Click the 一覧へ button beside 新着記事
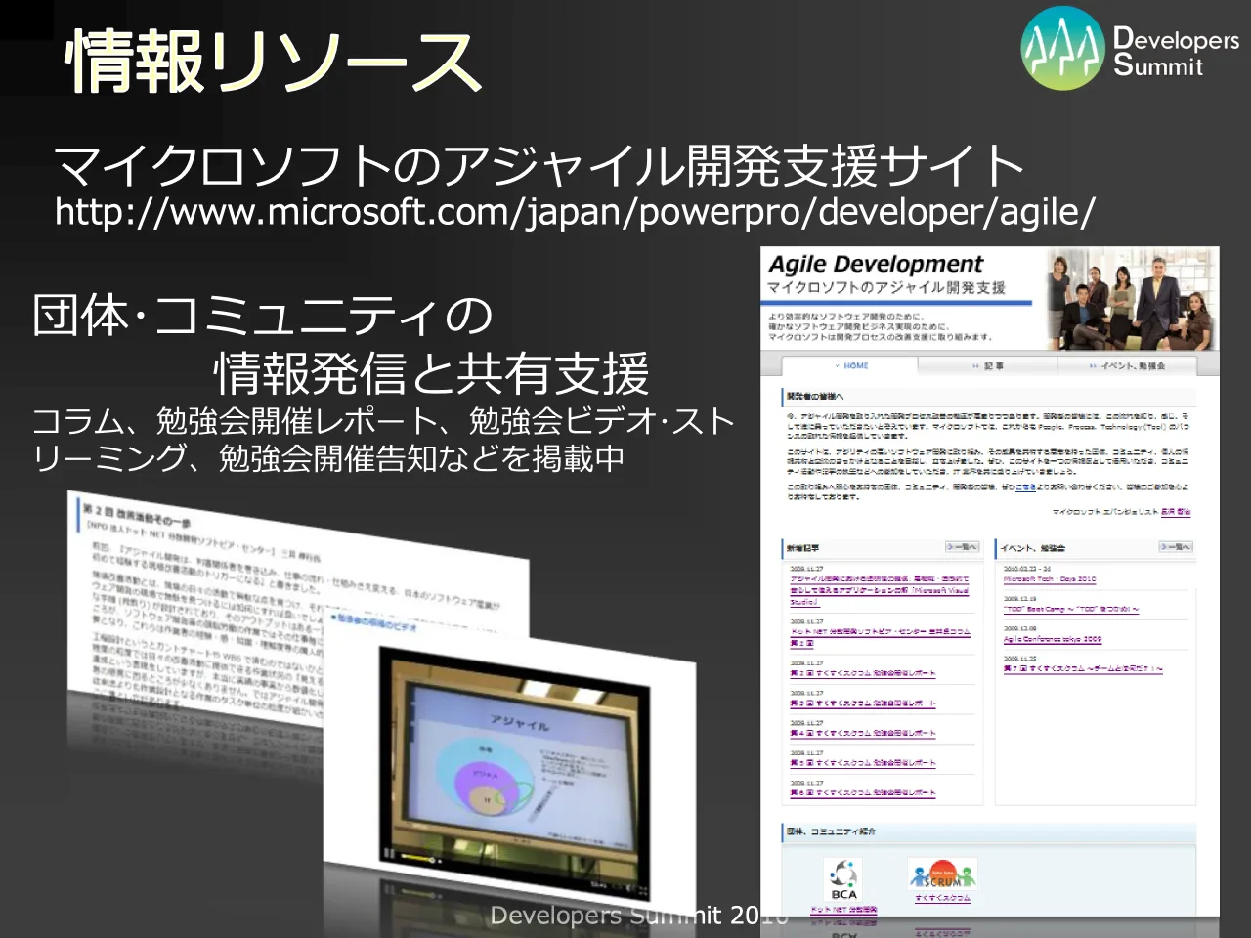 click(962, 547)
